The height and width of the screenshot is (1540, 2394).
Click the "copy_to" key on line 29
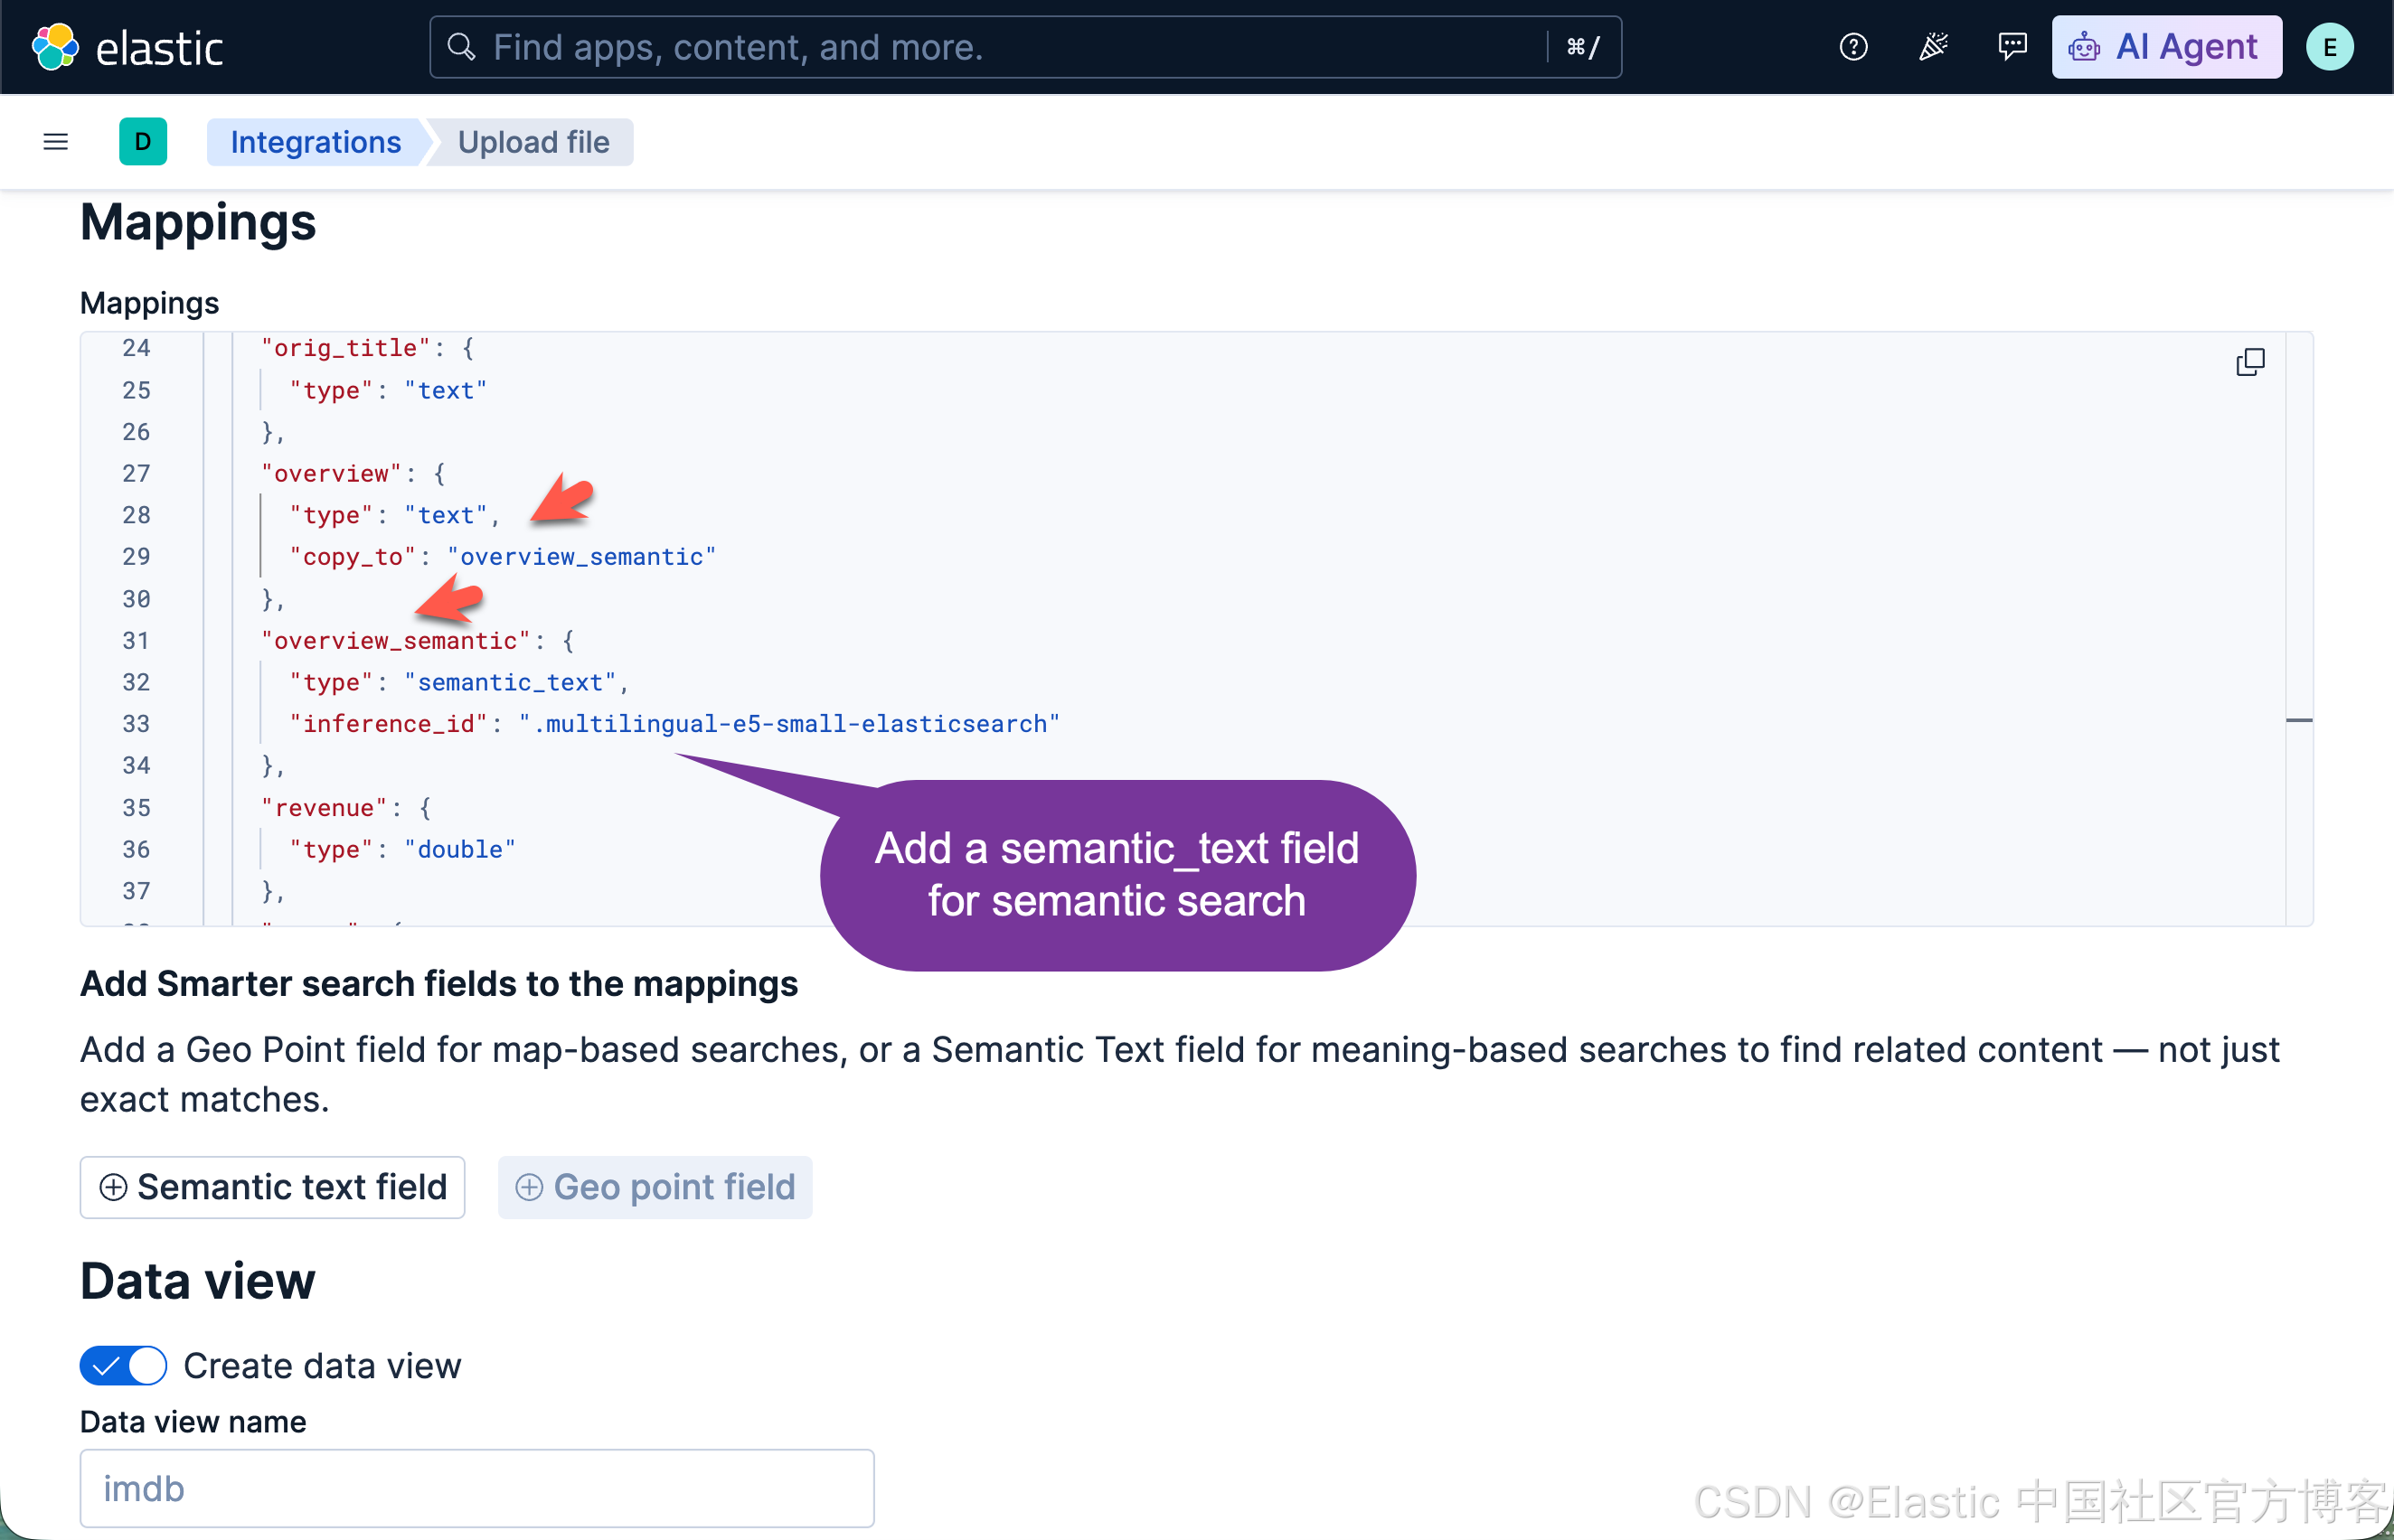(x=353, y=556)
